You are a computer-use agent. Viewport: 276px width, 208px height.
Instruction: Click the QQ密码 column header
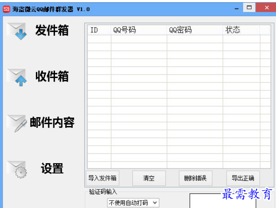coord(195,30)
